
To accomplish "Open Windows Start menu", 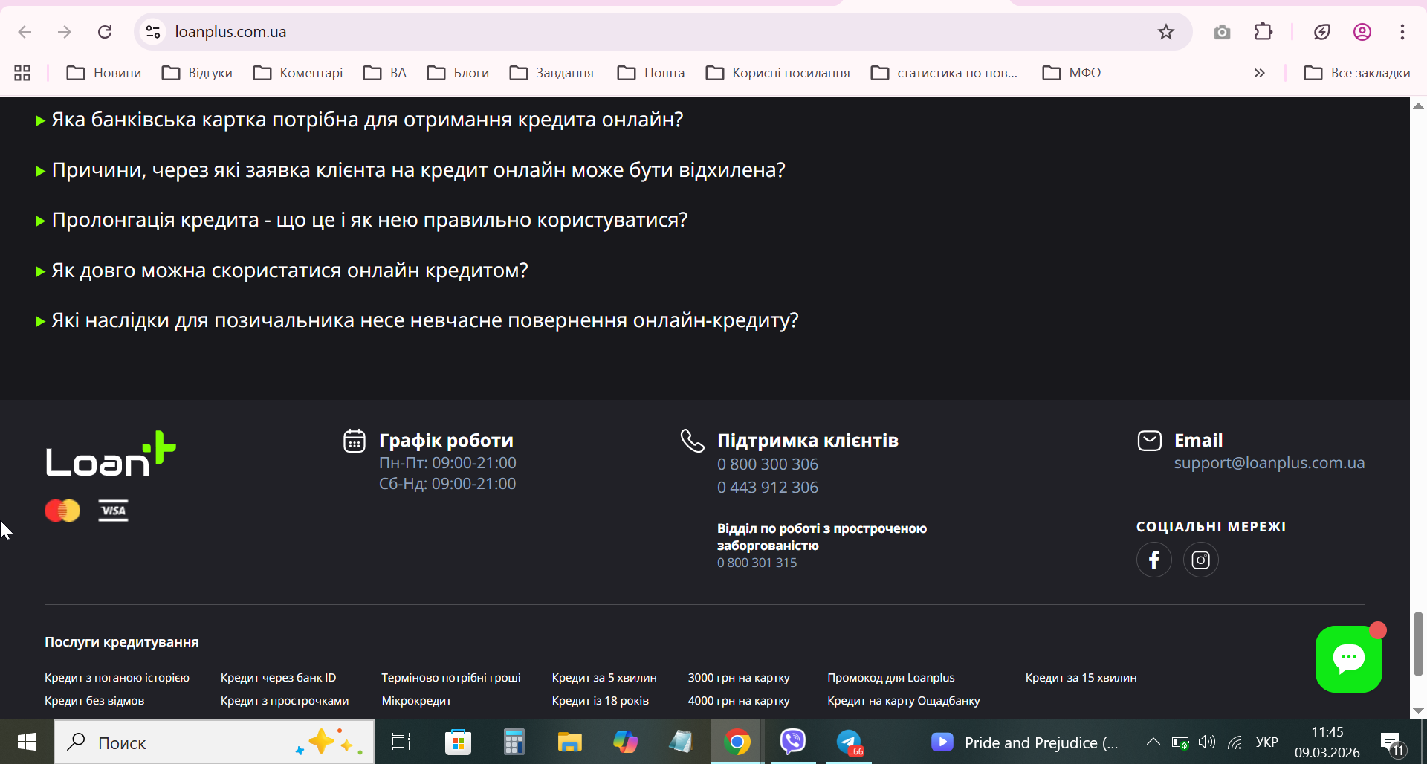I will [x=27, y=742].
